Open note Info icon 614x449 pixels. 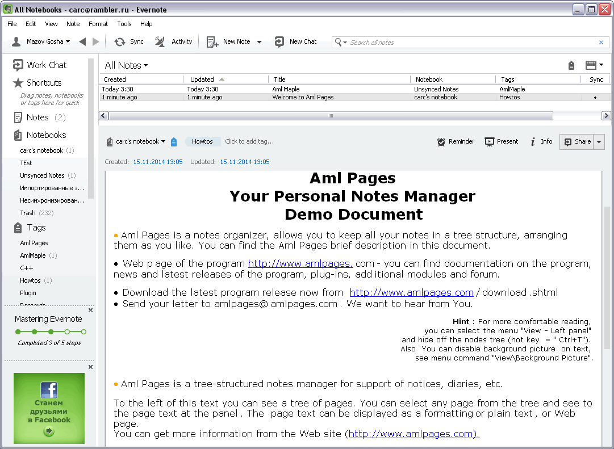pyautogui.click(x=533, y=142)
